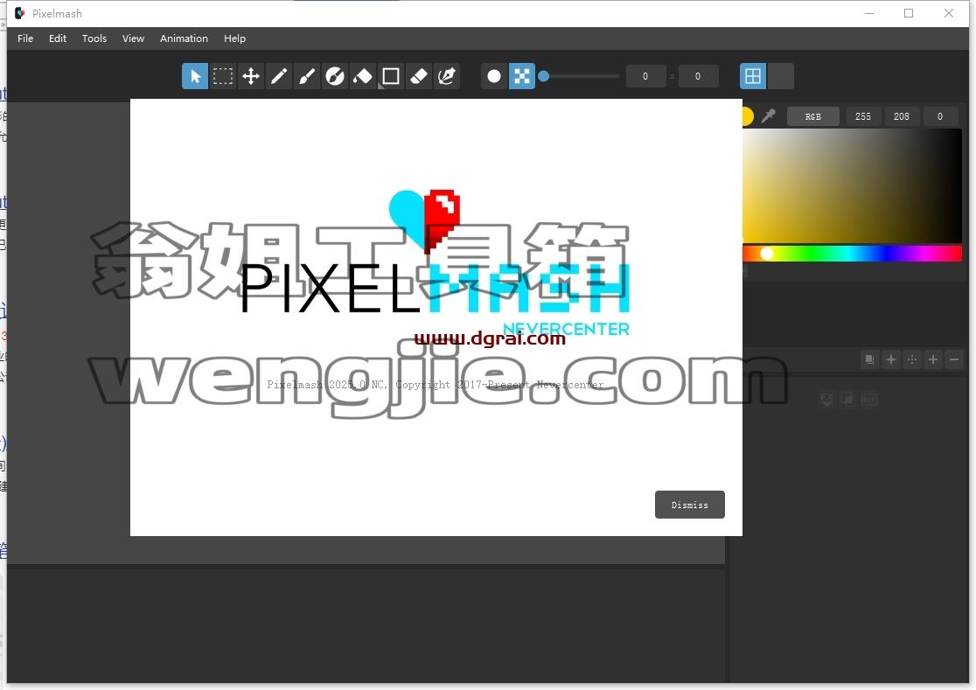This screenshot has height=690, width=976.
Task: Edit the second brush size field
Action: (698, 76)
